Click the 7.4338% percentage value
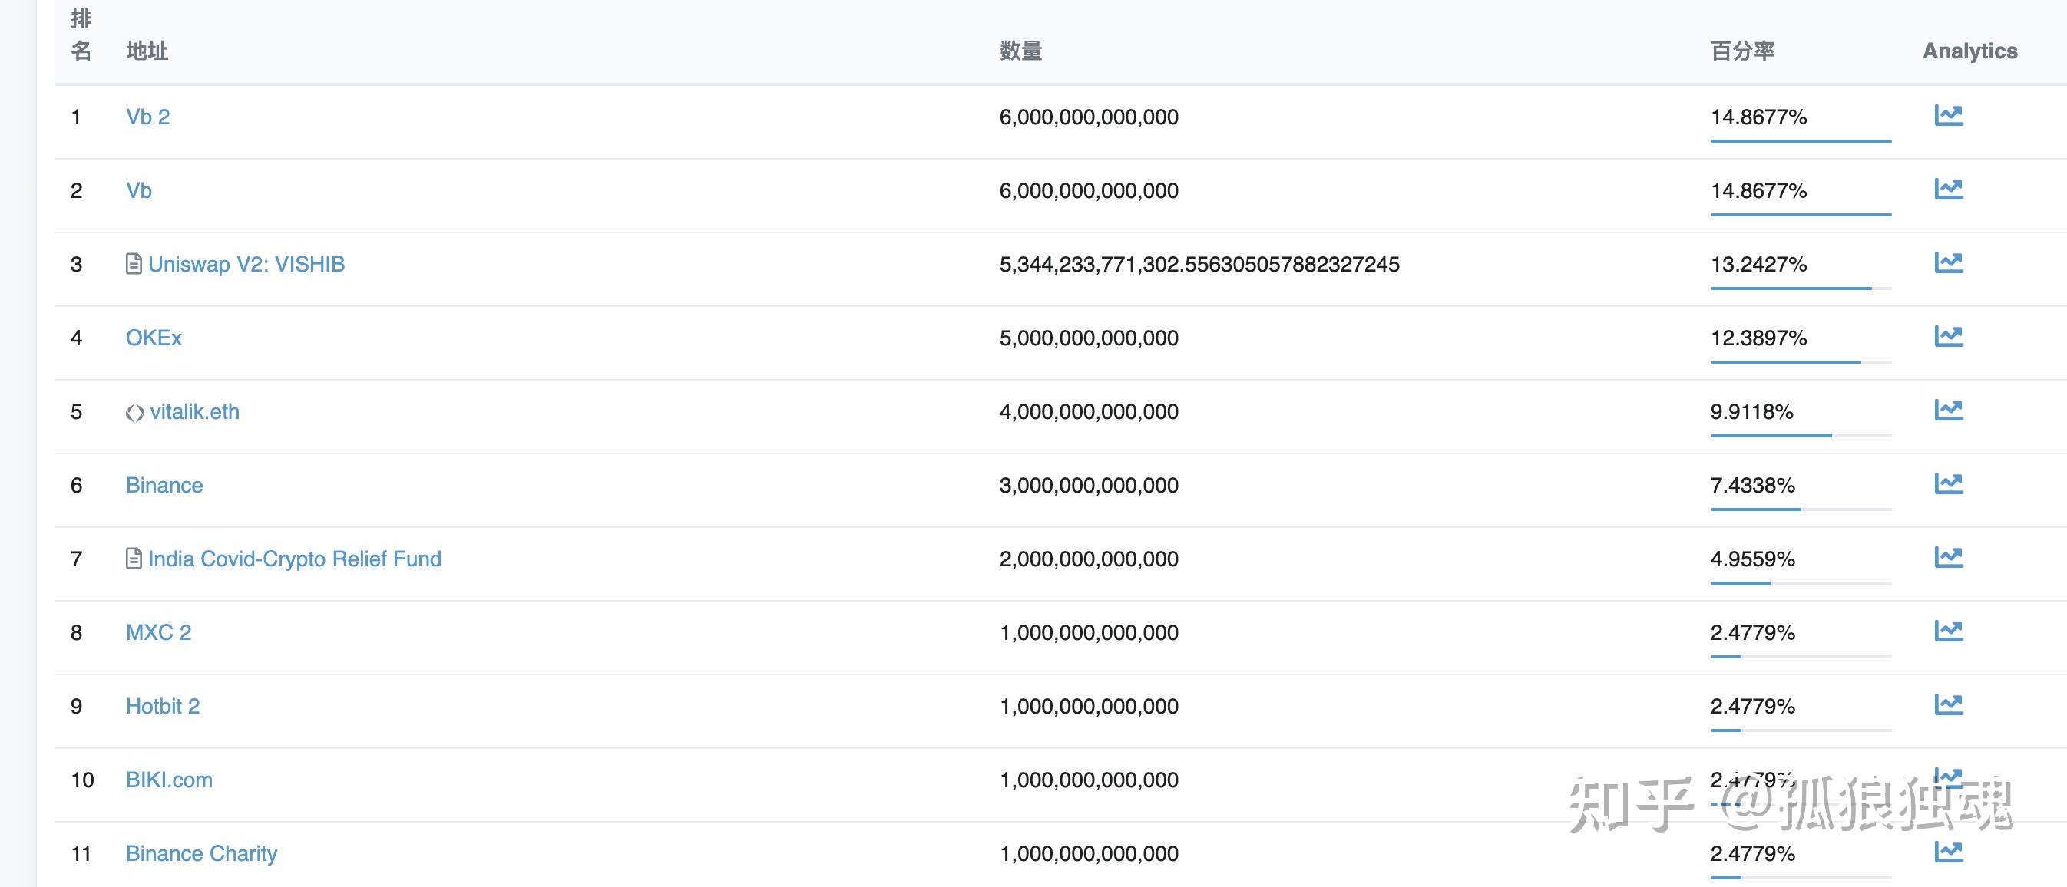2067x887 pixels. pyautogui.click(x=1752, y=486)
